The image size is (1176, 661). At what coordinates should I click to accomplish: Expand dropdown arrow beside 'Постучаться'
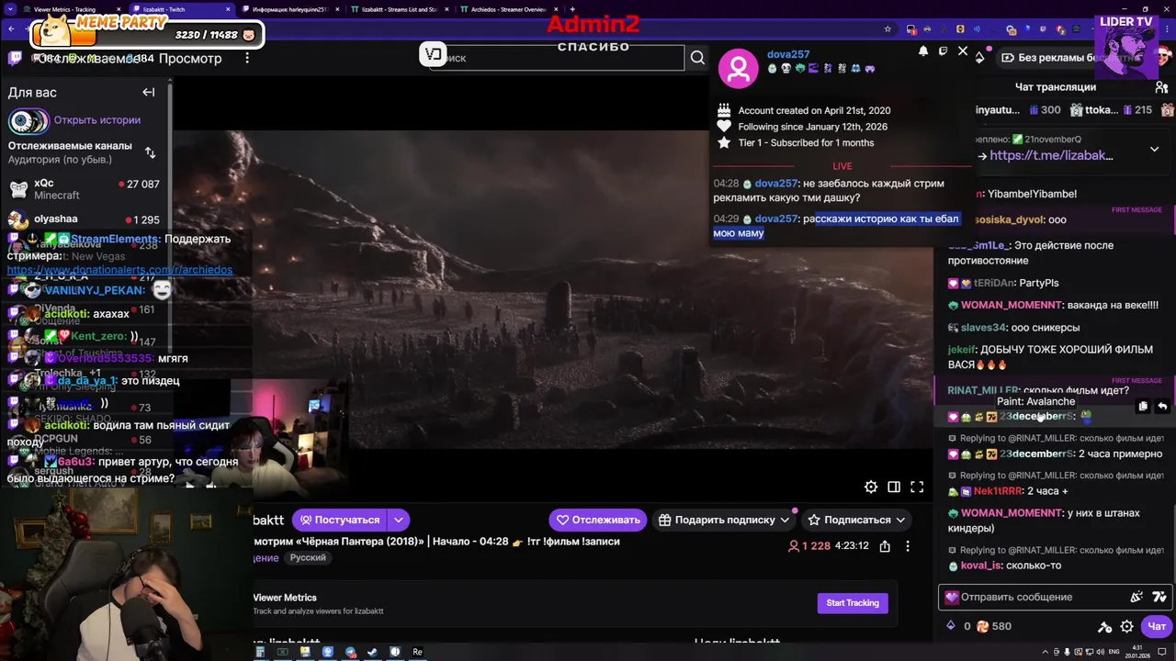399,520
